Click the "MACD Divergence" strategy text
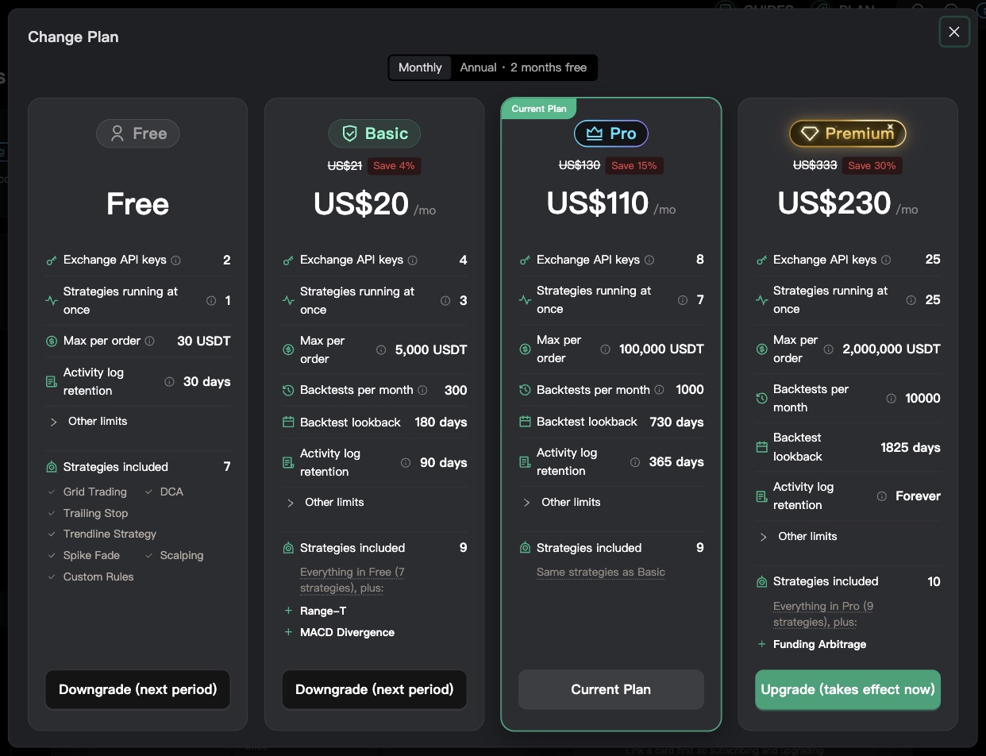 pos(348,633)
